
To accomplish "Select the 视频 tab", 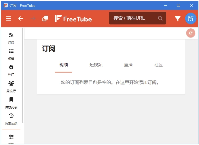I will click(63, 65).
